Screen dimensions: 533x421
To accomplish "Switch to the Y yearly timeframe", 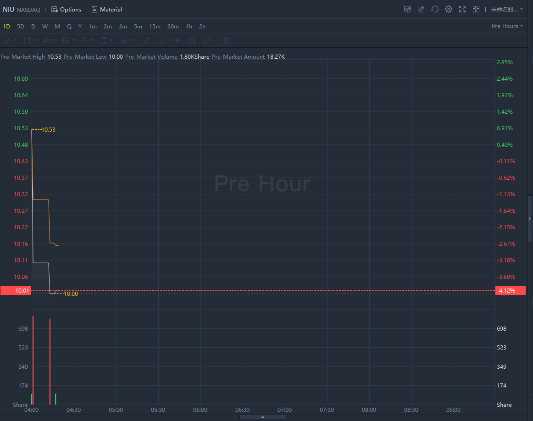I will click(x=80, y=27).
